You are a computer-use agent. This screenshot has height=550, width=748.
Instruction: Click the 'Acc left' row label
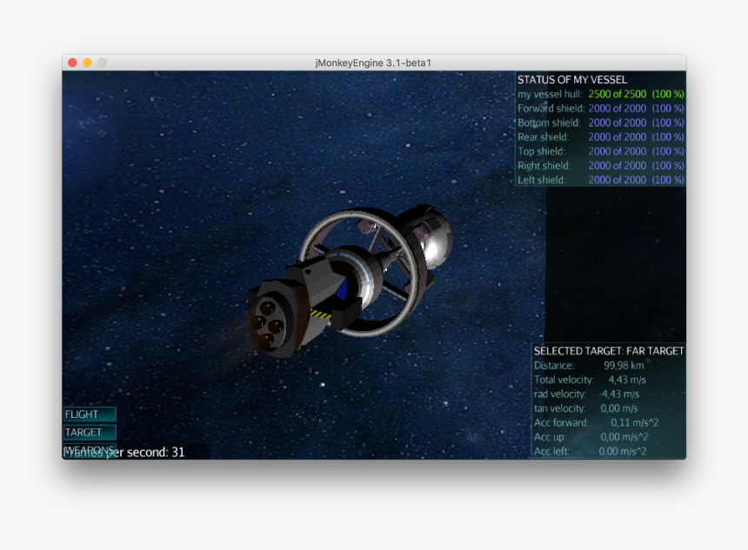pos(551,451)
